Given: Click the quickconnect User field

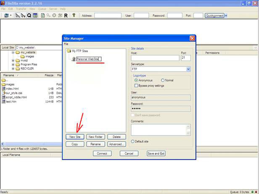Looking at the screenshot, I should [141, 16].
